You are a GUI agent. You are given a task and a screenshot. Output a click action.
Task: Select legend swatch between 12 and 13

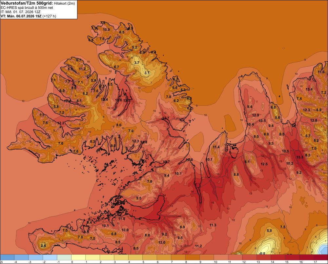(250, 257)
